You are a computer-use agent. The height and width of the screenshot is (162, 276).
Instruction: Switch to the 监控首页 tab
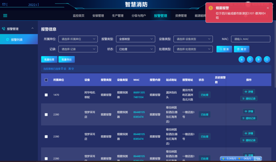pyautogui.click(x=79, y=16)
